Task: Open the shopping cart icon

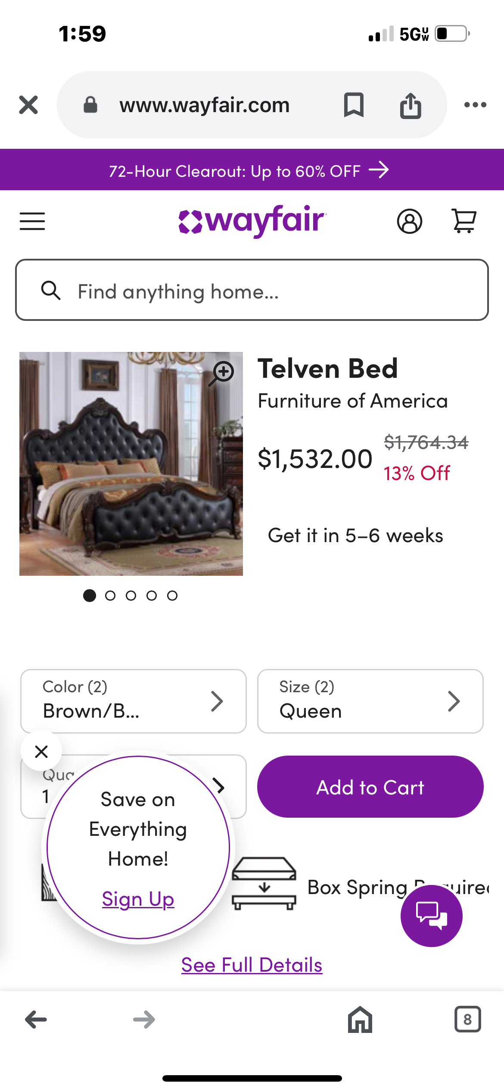Action: (464, 221)
